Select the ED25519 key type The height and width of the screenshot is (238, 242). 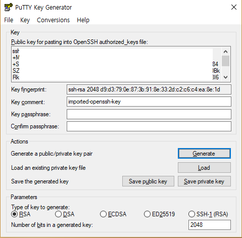pos(160,214)
